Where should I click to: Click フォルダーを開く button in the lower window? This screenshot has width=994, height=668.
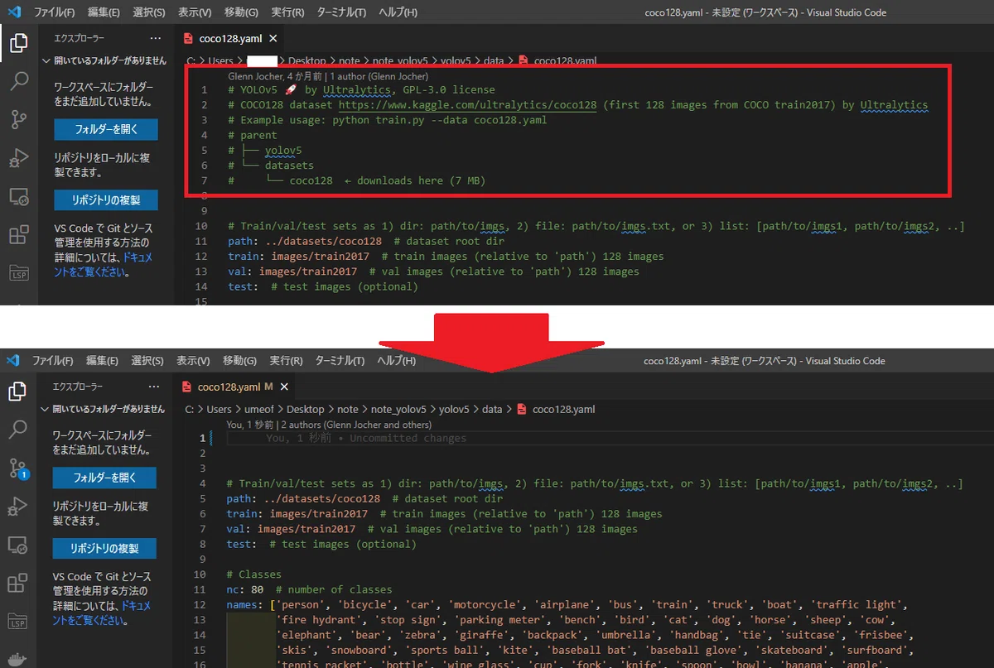pos(104,478)
